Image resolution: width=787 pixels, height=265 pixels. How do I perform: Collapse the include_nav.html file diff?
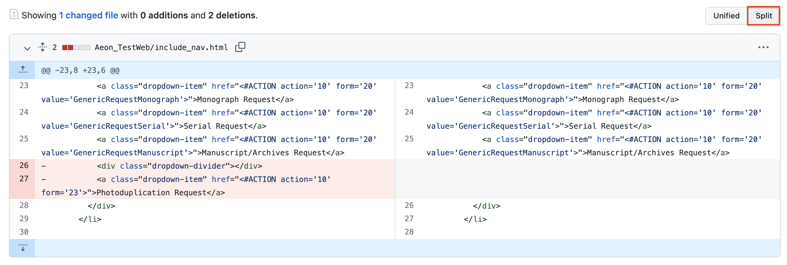(x=27, y=48)
